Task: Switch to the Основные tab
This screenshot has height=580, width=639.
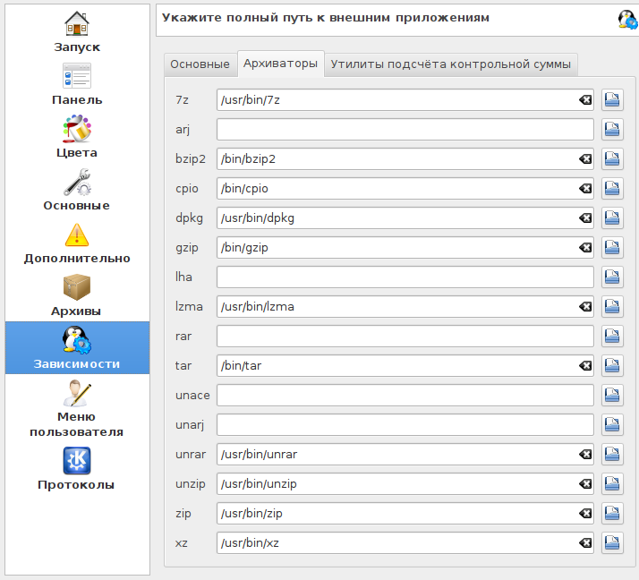Action: [x=200, y=64]
